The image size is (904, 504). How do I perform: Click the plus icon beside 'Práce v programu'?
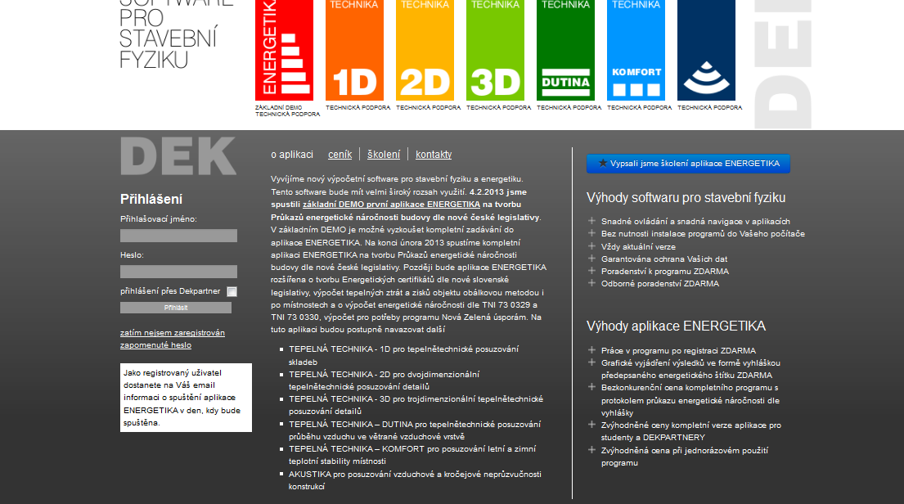click(x=591, y=350)
